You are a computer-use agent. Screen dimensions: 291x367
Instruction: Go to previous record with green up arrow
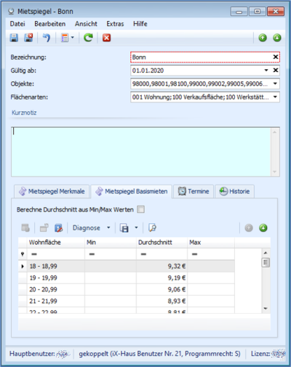263,38
